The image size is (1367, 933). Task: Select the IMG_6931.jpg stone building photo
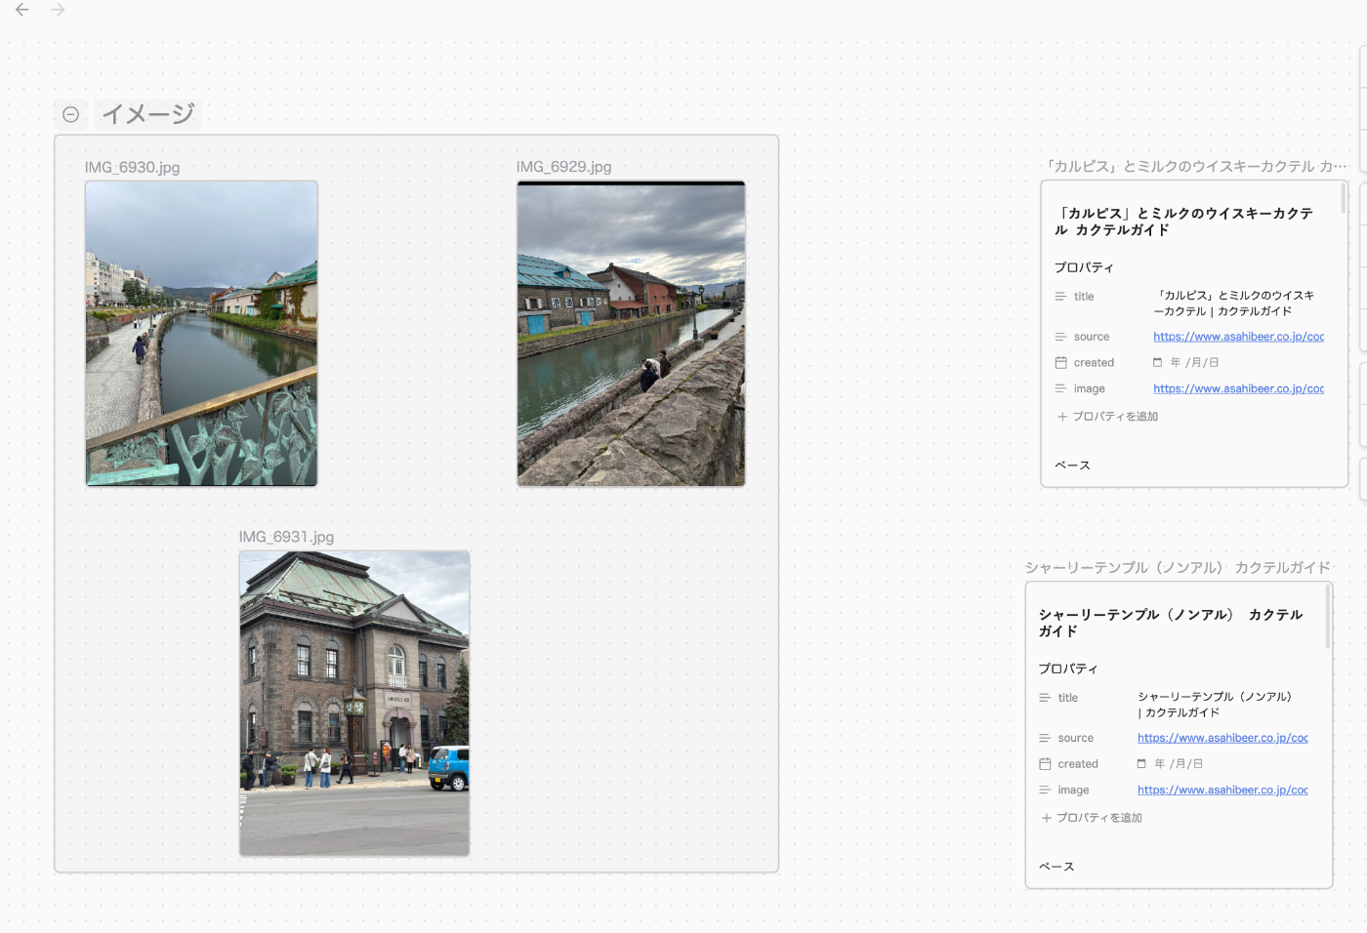tap(354, 704)
